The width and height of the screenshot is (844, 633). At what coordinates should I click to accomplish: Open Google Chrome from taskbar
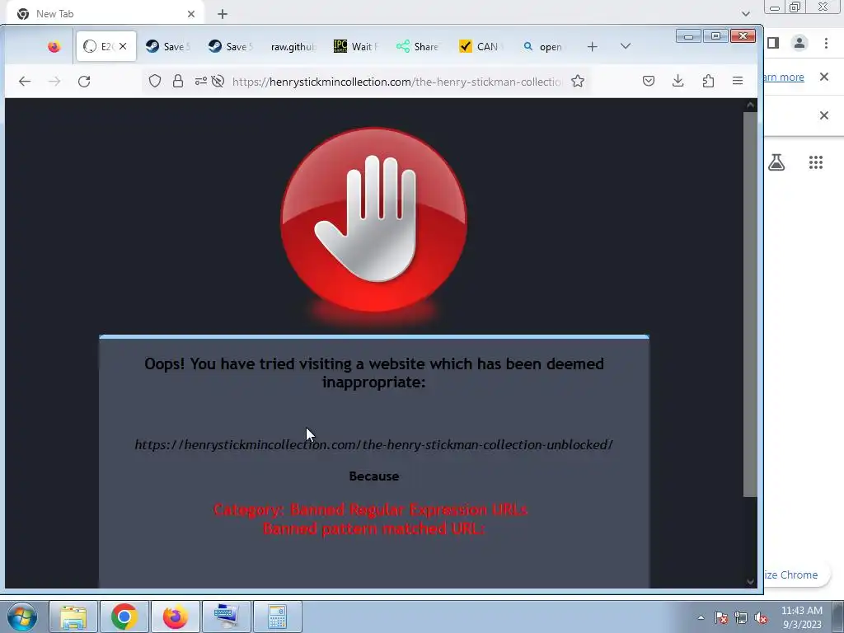pyautogui.click(x=124, y=617)
